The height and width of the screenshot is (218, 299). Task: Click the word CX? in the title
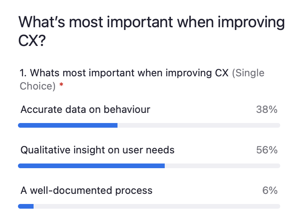tap(32, 40)
